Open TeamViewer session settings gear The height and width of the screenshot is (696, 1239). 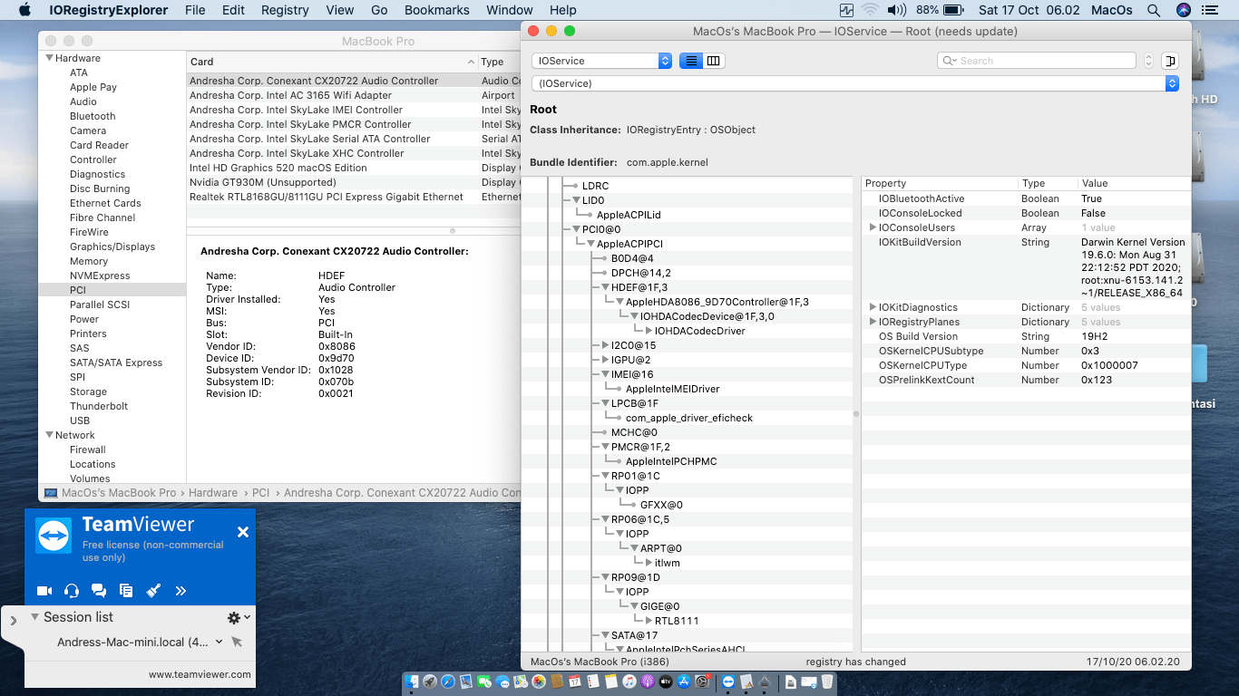pos(234,617)
